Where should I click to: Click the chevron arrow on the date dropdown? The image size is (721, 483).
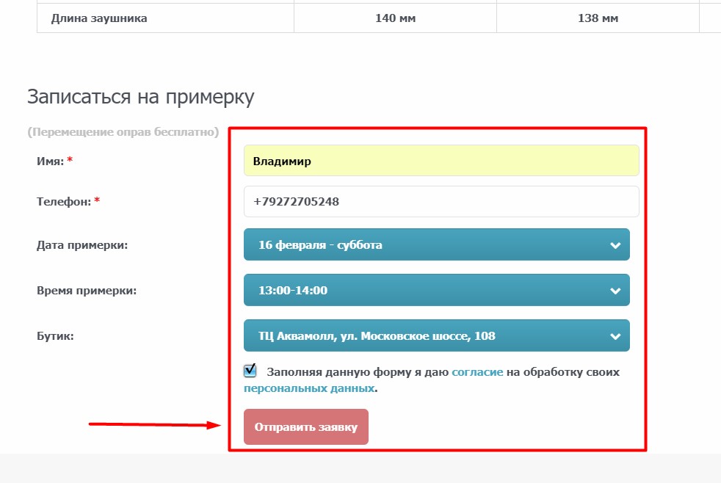point(615,245)
